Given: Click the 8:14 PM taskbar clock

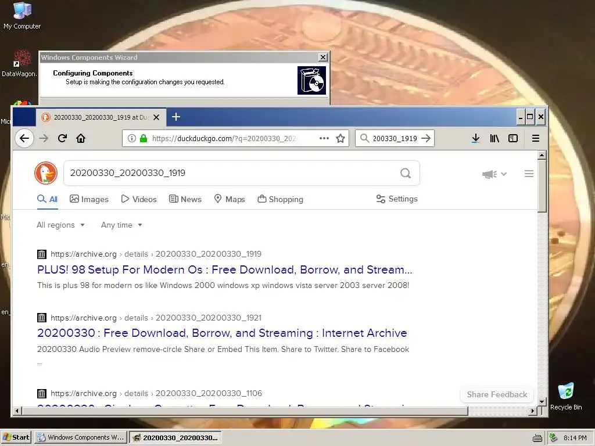Looking at the screenshot, I should click(x=575, y=438).
